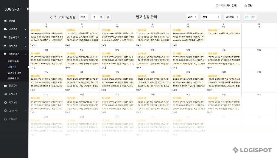Click the 알림 bell icon
Screen dimensions: 277x158
point(246,5)
